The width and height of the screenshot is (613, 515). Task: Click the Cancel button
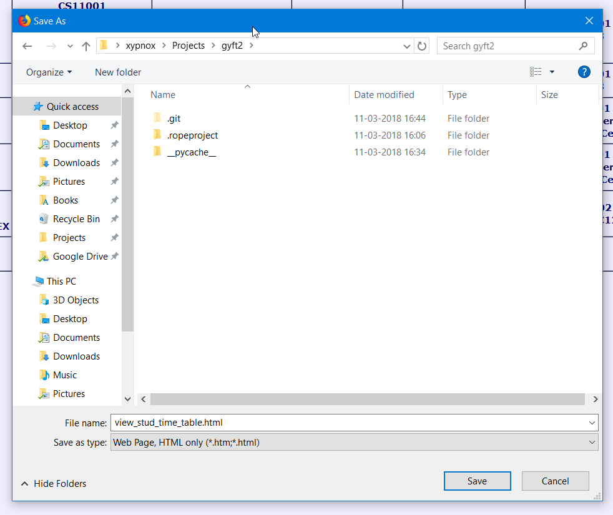coord(555,481)
